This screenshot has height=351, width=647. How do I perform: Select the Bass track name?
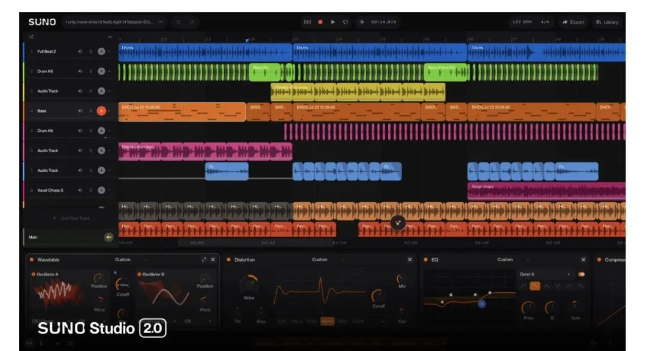click(x=42, y=111)
